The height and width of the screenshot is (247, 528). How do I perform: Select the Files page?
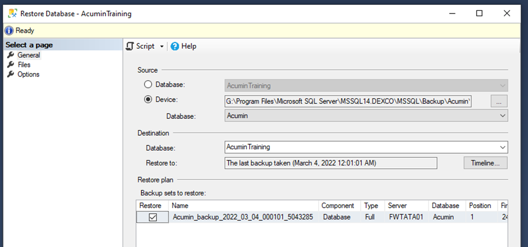click(x=24, y=64)
